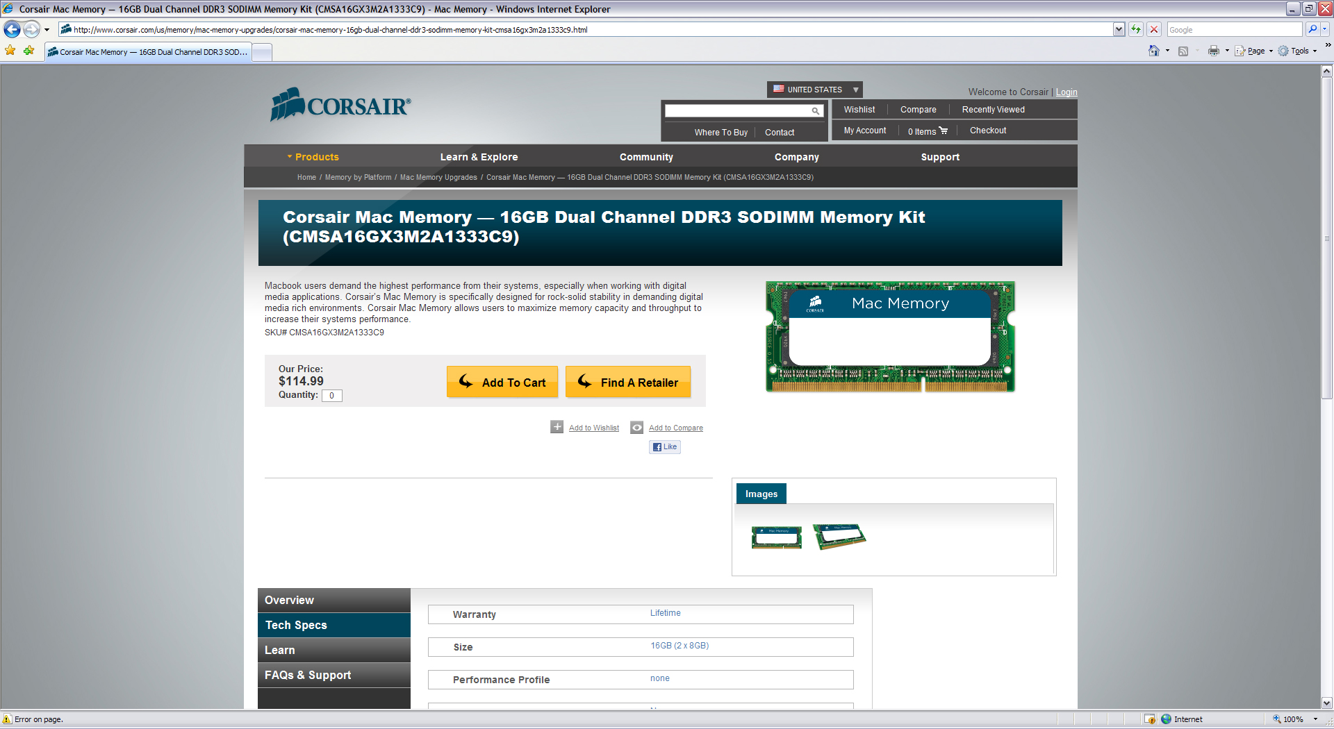Image resolution: width=1334 pixels, height=729 pixels.
Task: Switch to FAQs & Support section
Action: coord(334,676)
